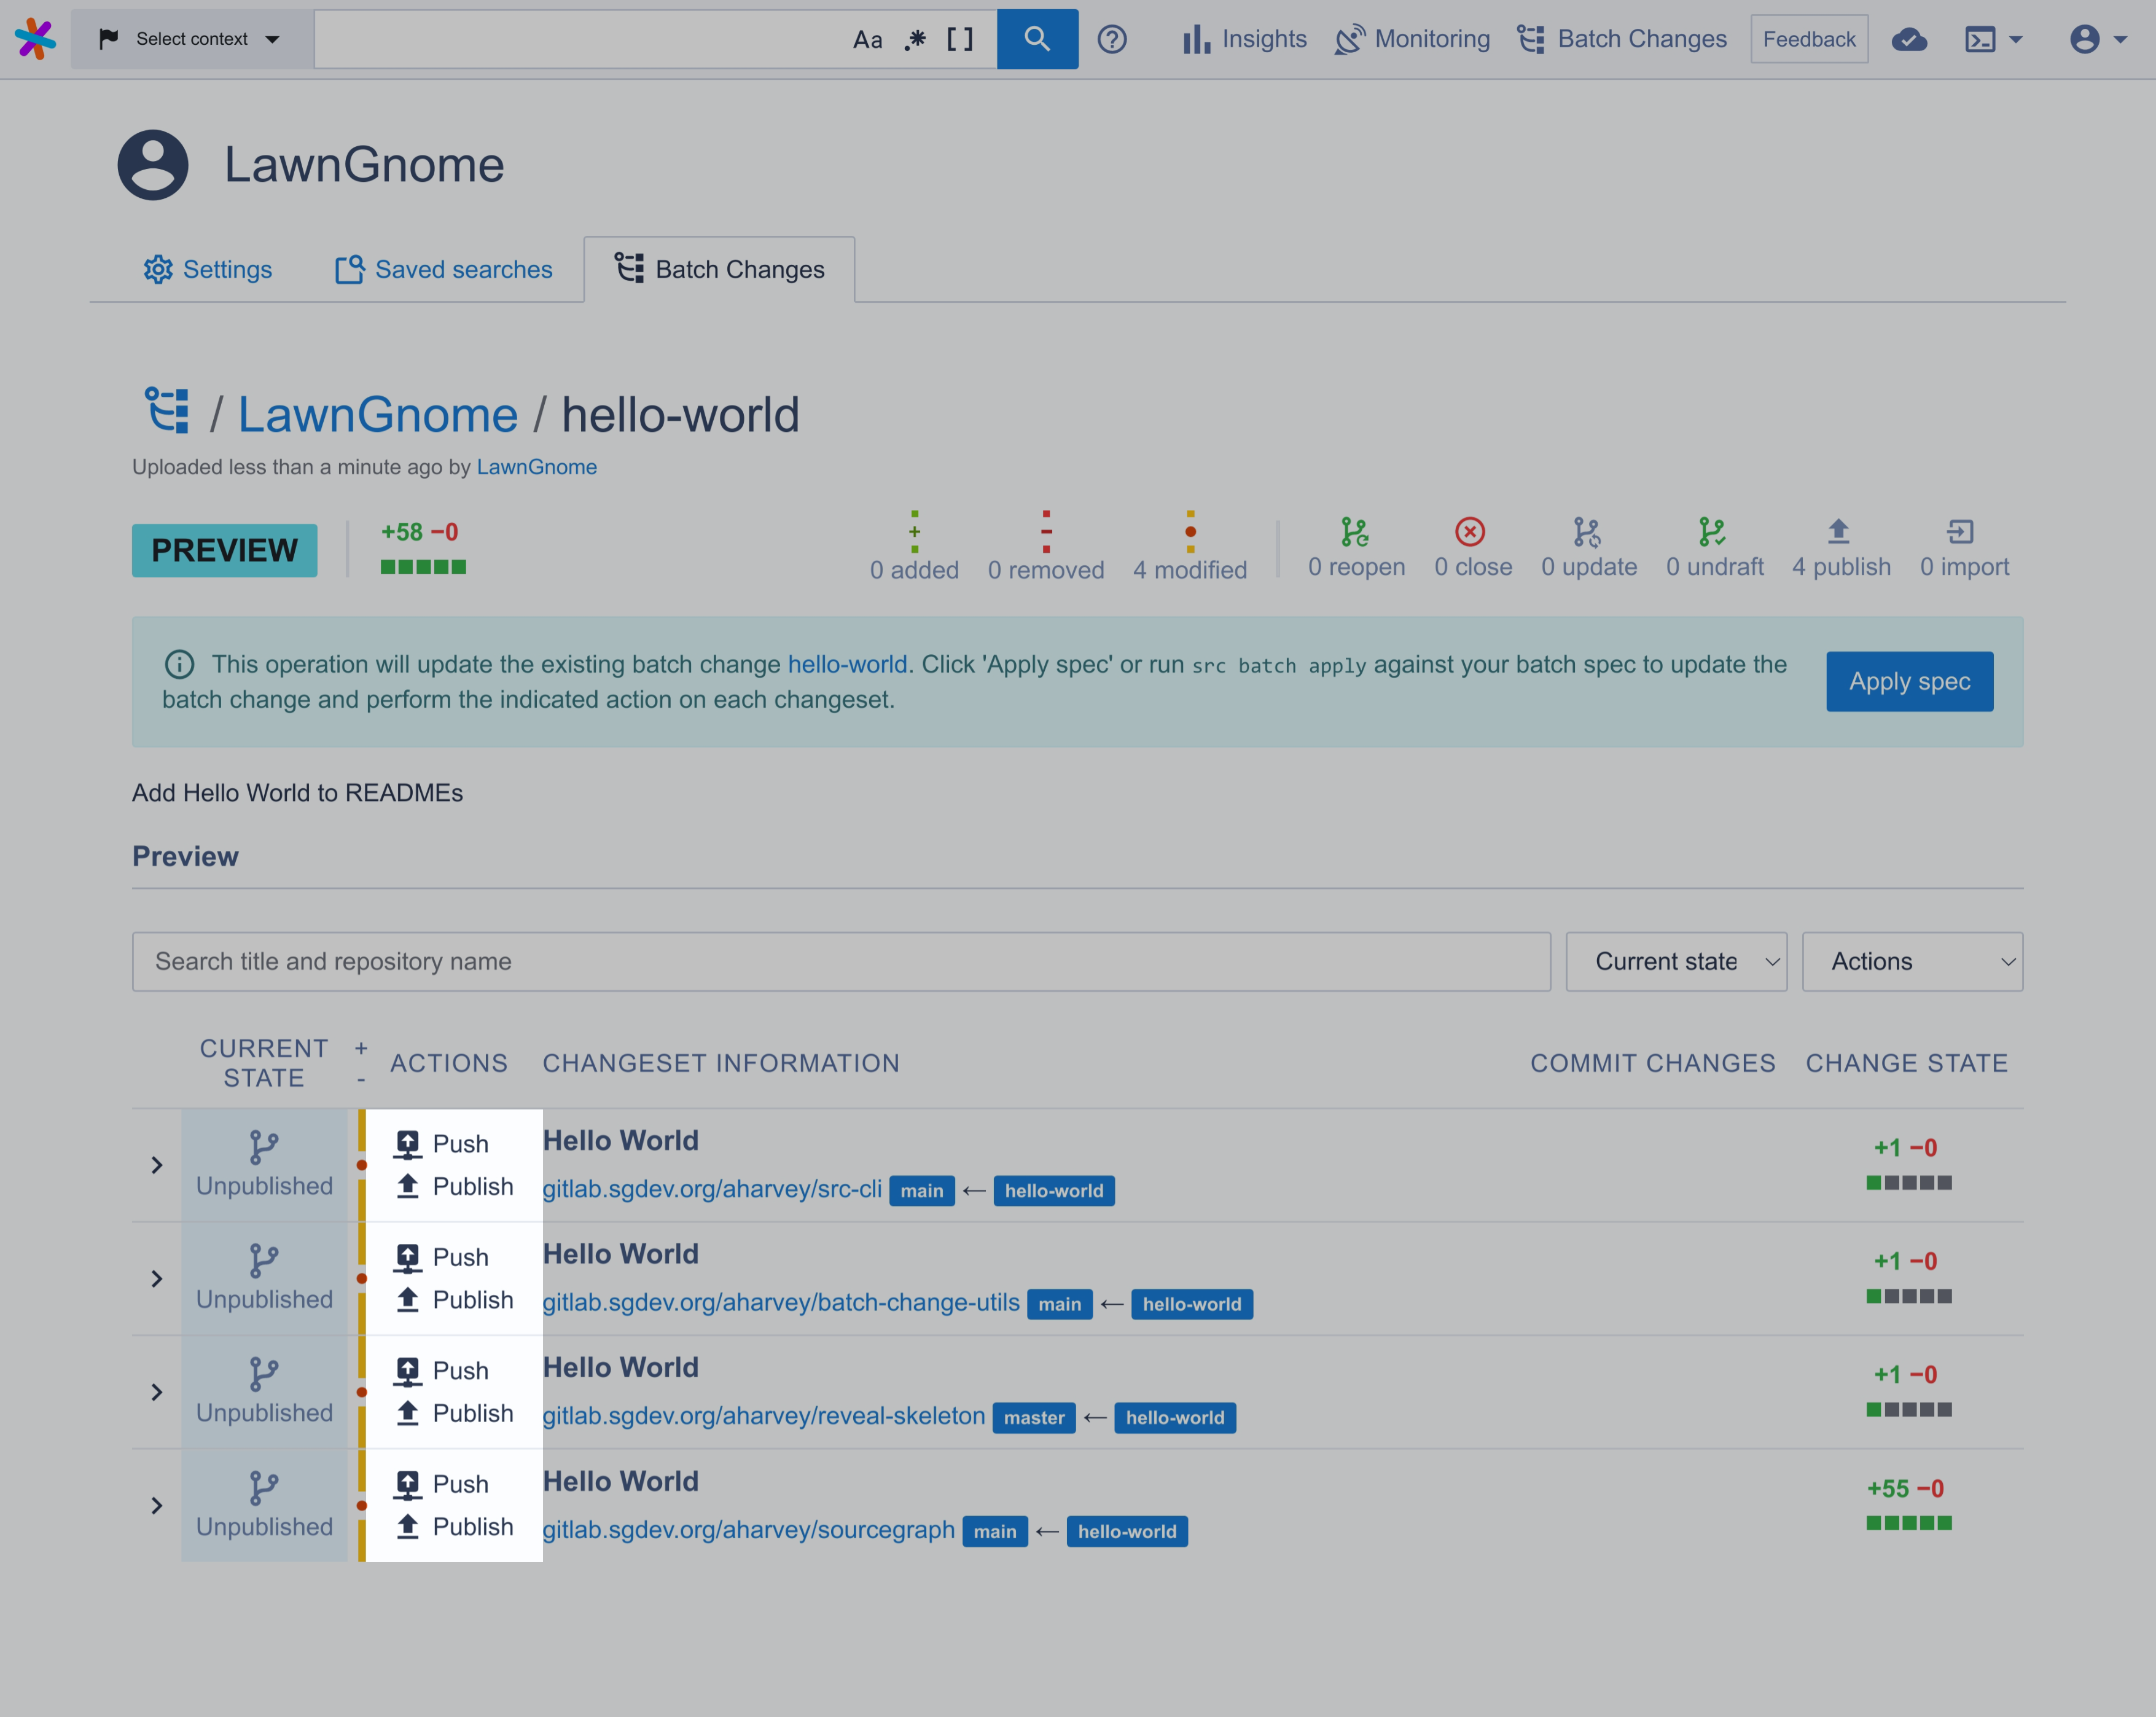Click Push icon in sourcegraph row
The height and width of the screenshot is (1717, 2156).
407,1485
